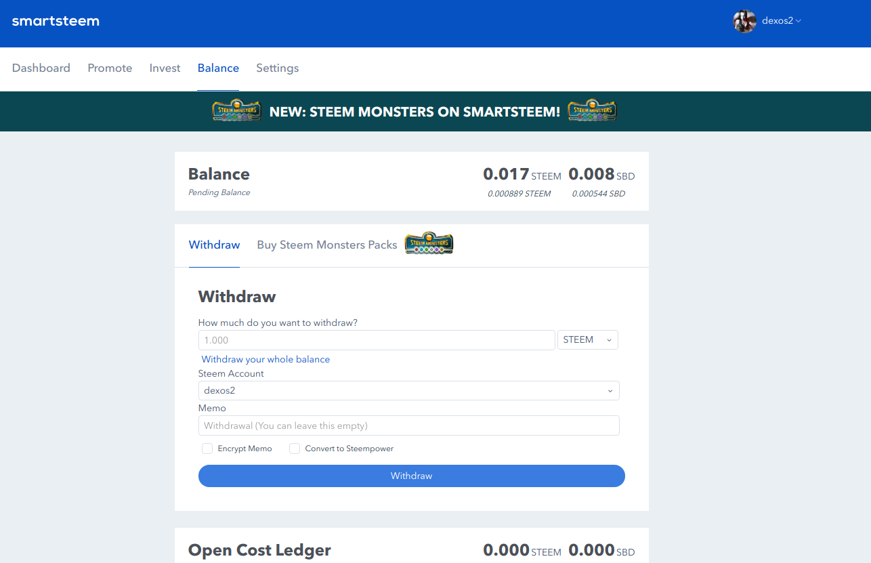Open the right Steem Monsters banner logo
871x563 pixels.
(592, 111)
